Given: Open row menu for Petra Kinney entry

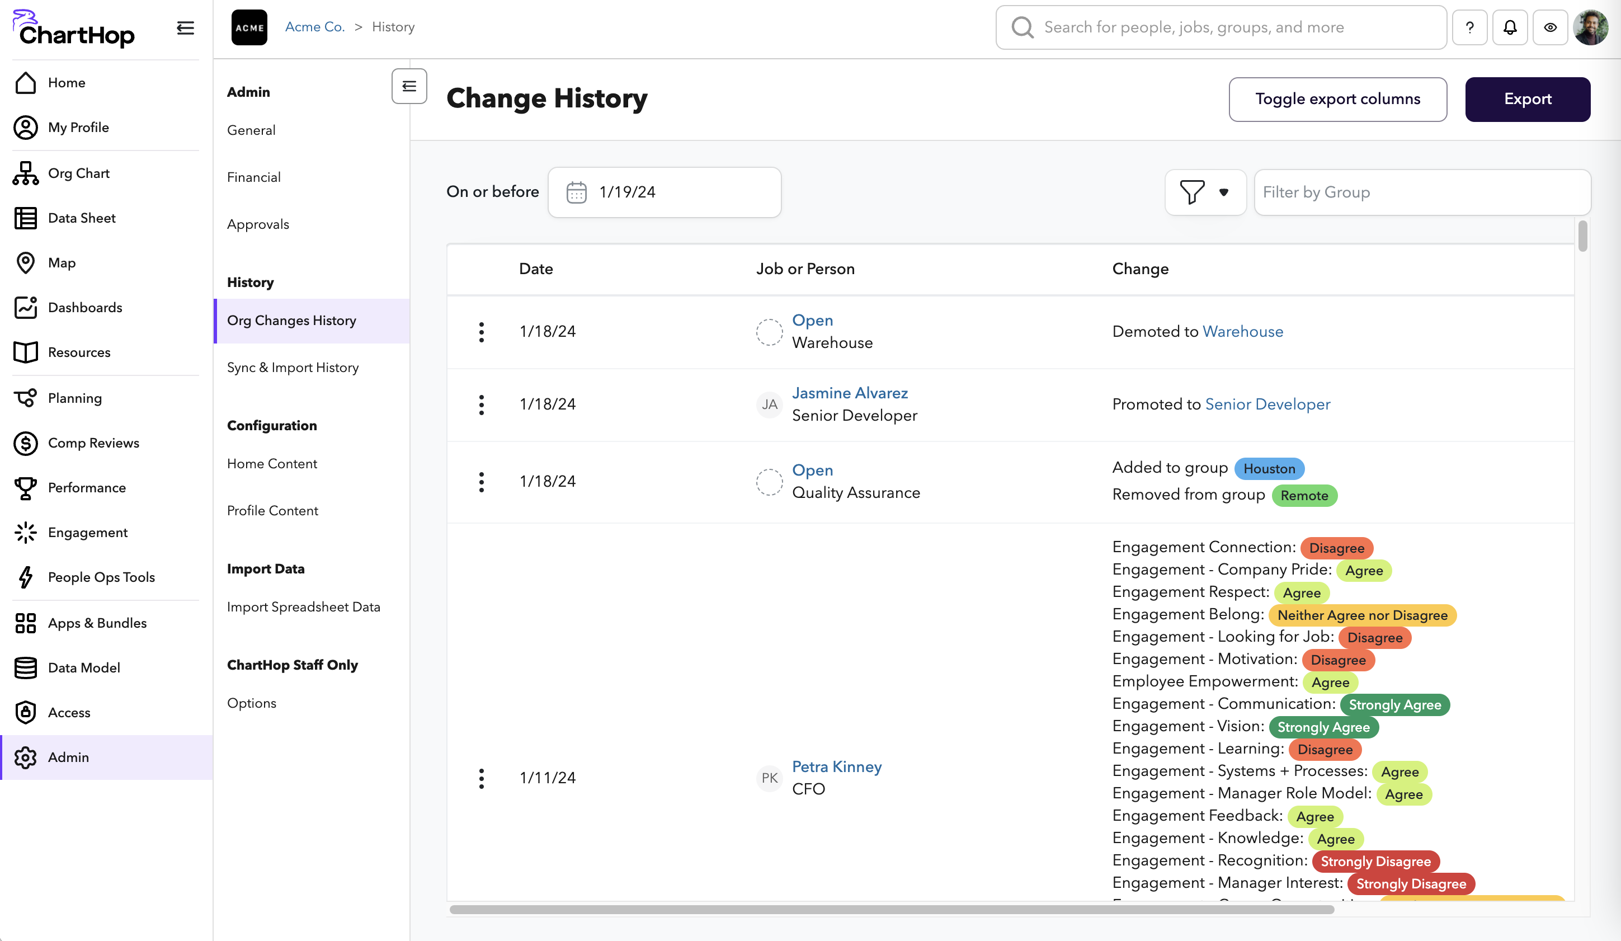Looking at the screenshot, I should 481,778.
